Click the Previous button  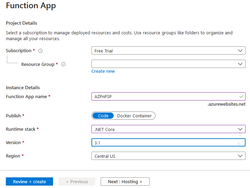coord(77,181)
